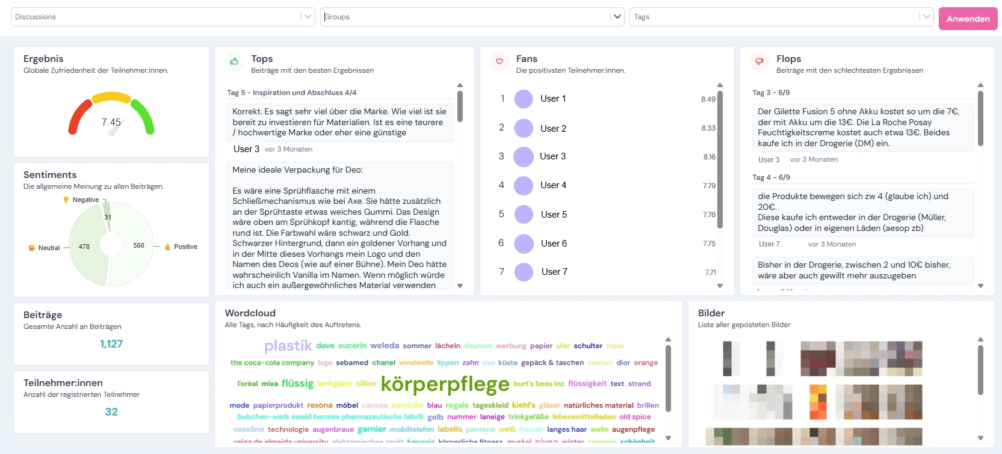Screen dimensions: 1002x454
Task: Click the heart icon beside Fans
Action: click(499, 61)
